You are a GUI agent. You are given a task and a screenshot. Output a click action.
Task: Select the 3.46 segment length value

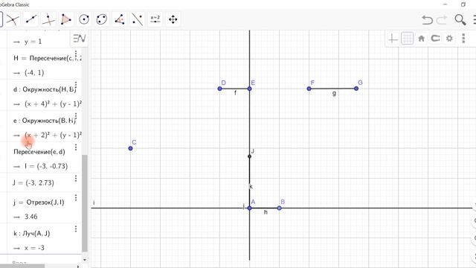[31, 217]
